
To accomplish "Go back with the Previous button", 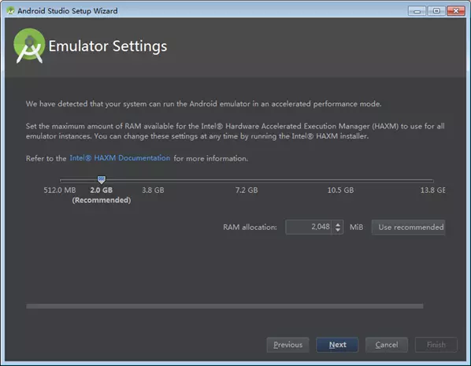I will pos(287,345).
